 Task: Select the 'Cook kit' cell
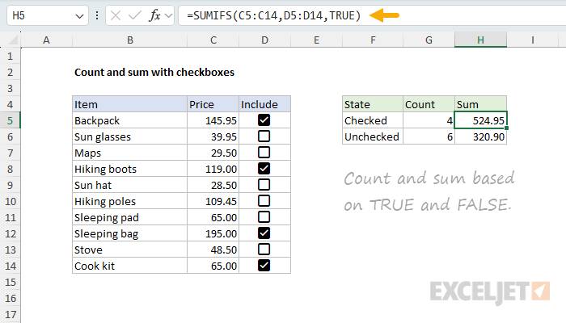tap(130, 266)
